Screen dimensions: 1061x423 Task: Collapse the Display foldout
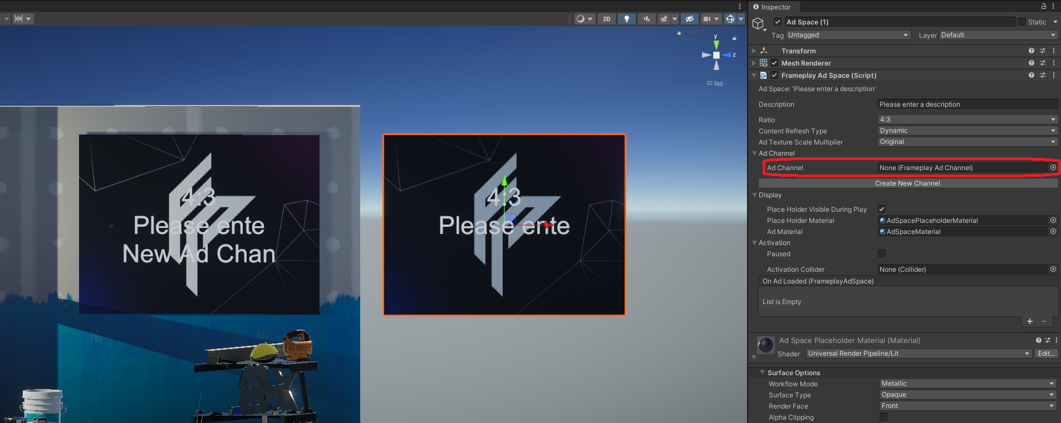coord(754,195)
